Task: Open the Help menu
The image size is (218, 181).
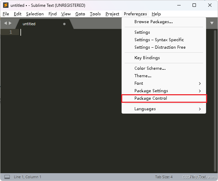Action: pos(156,14)
